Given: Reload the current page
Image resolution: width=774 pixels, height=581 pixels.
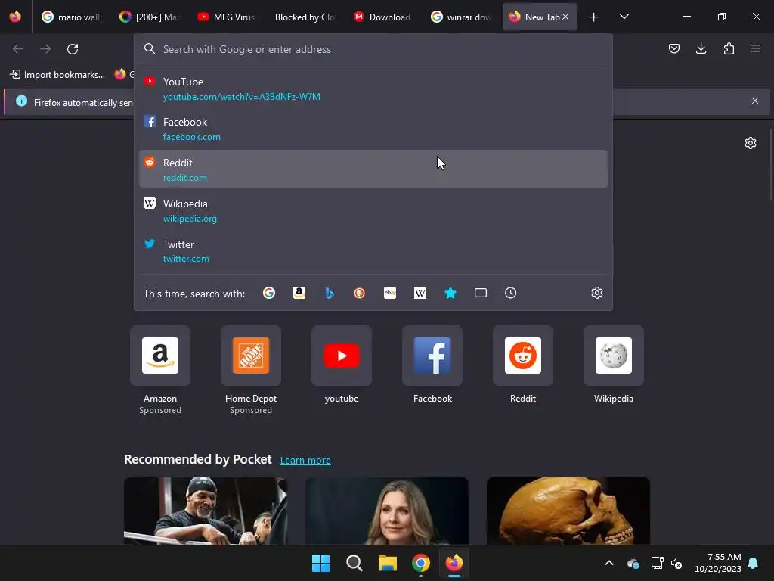Looking at the screenshot, I should pos(73,49).
